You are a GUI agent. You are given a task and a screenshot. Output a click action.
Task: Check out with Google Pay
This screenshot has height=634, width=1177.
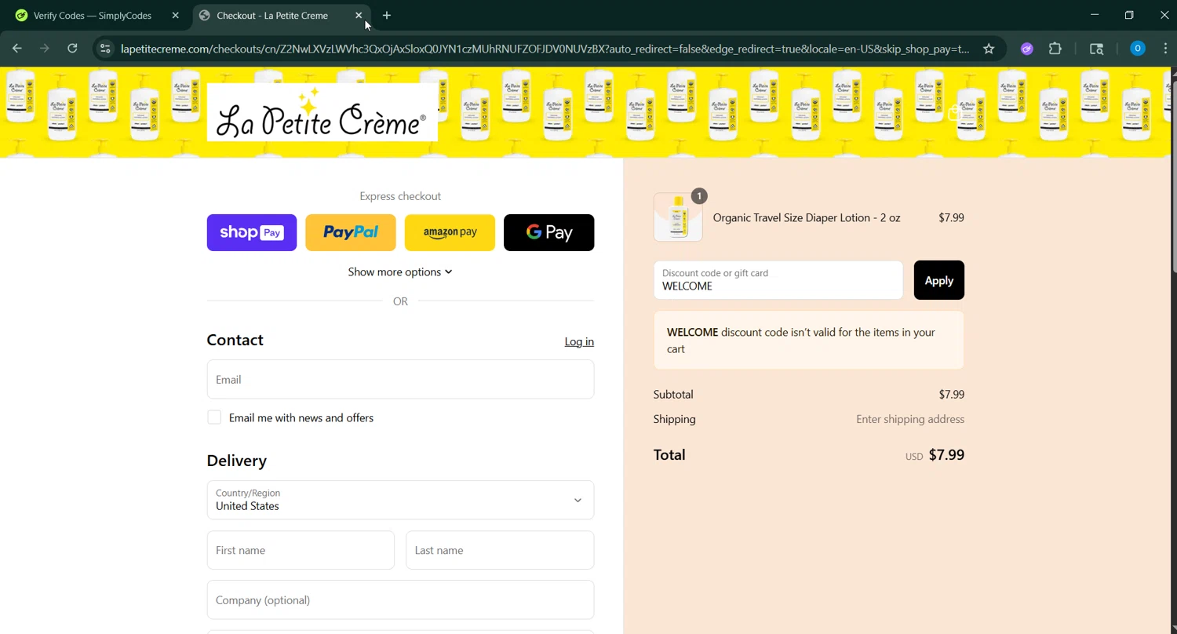[548, 232]
